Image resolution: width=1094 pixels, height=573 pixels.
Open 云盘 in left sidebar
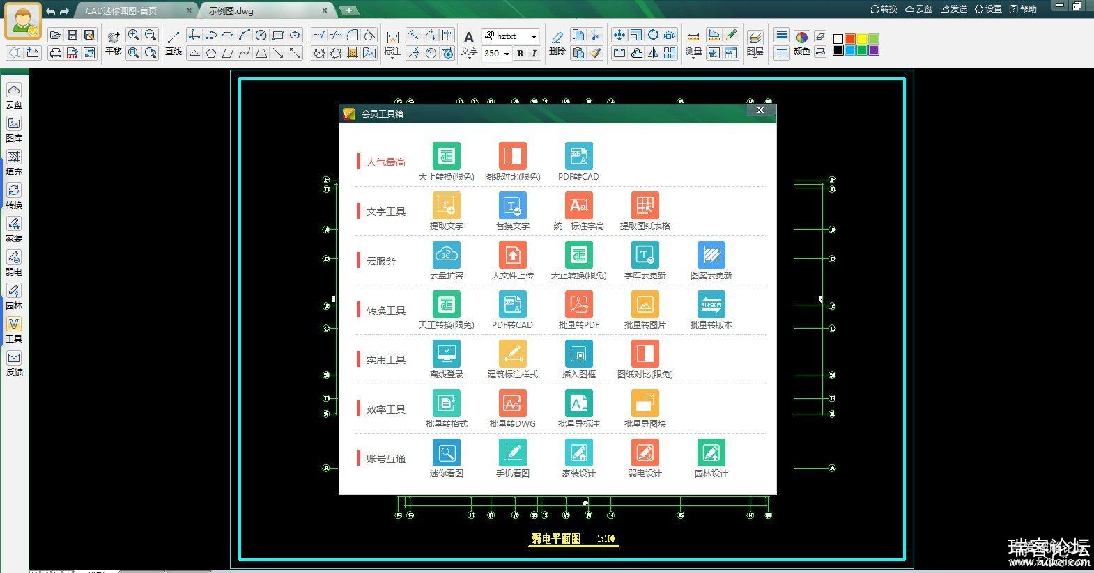coord(14,96)
